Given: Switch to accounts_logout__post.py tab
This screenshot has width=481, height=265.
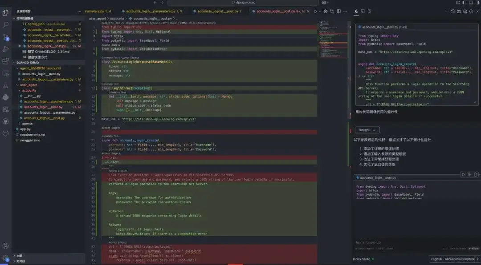Looking at the screenshot, I should coord(218,11).
